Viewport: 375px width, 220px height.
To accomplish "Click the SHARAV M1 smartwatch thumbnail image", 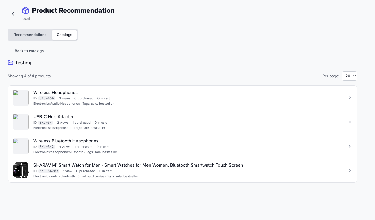I will tap(20, 170).
